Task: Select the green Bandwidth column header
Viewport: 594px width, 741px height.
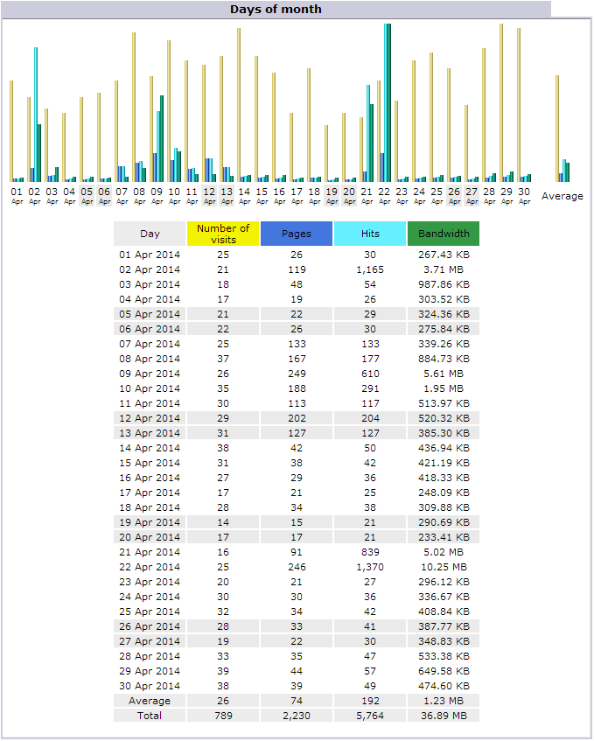Action: coord(443,234)
